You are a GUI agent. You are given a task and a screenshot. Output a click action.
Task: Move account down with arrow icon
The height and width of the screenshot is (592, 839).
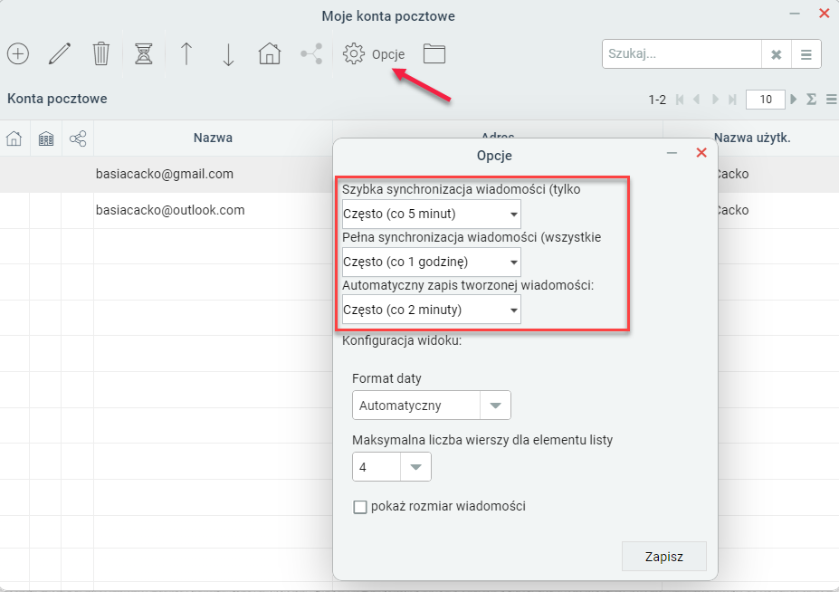[228, 54]
